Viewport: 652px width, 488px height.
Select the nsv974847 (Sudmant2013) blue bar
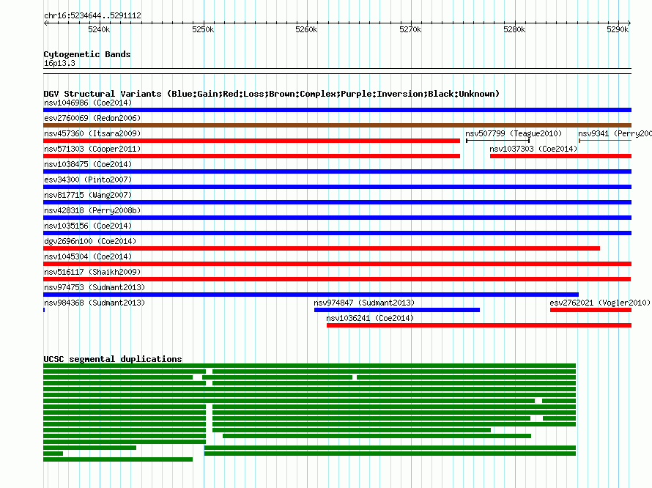397,310
